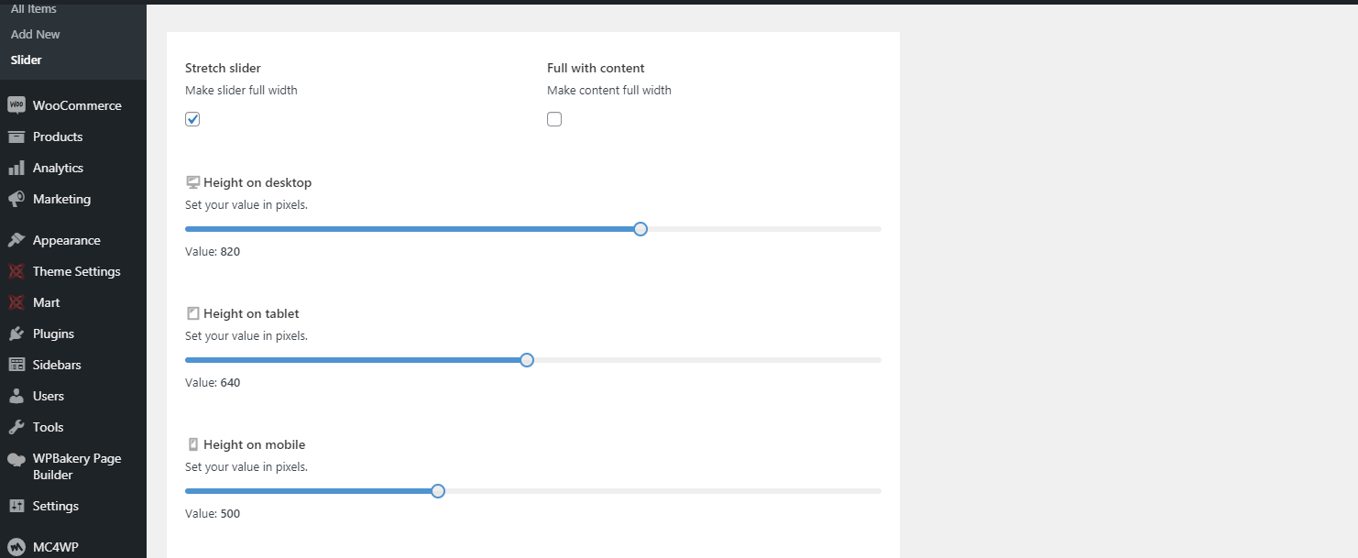The height and width of the screenshot is (558, 1358).
Task: Uncheck the Stretch slider checkbox
Action: coord(192,119)
